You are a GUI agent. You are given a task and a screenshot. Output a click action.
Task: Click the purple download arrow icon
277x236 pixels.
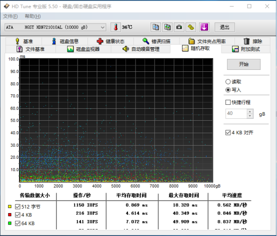point(204,27)
